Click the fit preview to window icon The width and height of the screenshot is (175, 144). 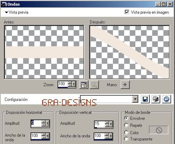[x=84, y=85]
